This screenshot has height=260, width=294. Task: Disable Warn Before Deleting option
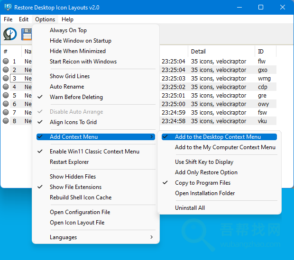coord(76,97)
